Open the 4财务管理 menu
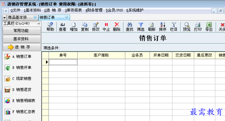Screen dimensions: 225x121 tap(94, 10)
